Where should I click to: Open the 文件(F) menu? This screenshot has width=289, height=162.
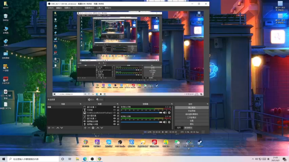pos(51,8)
